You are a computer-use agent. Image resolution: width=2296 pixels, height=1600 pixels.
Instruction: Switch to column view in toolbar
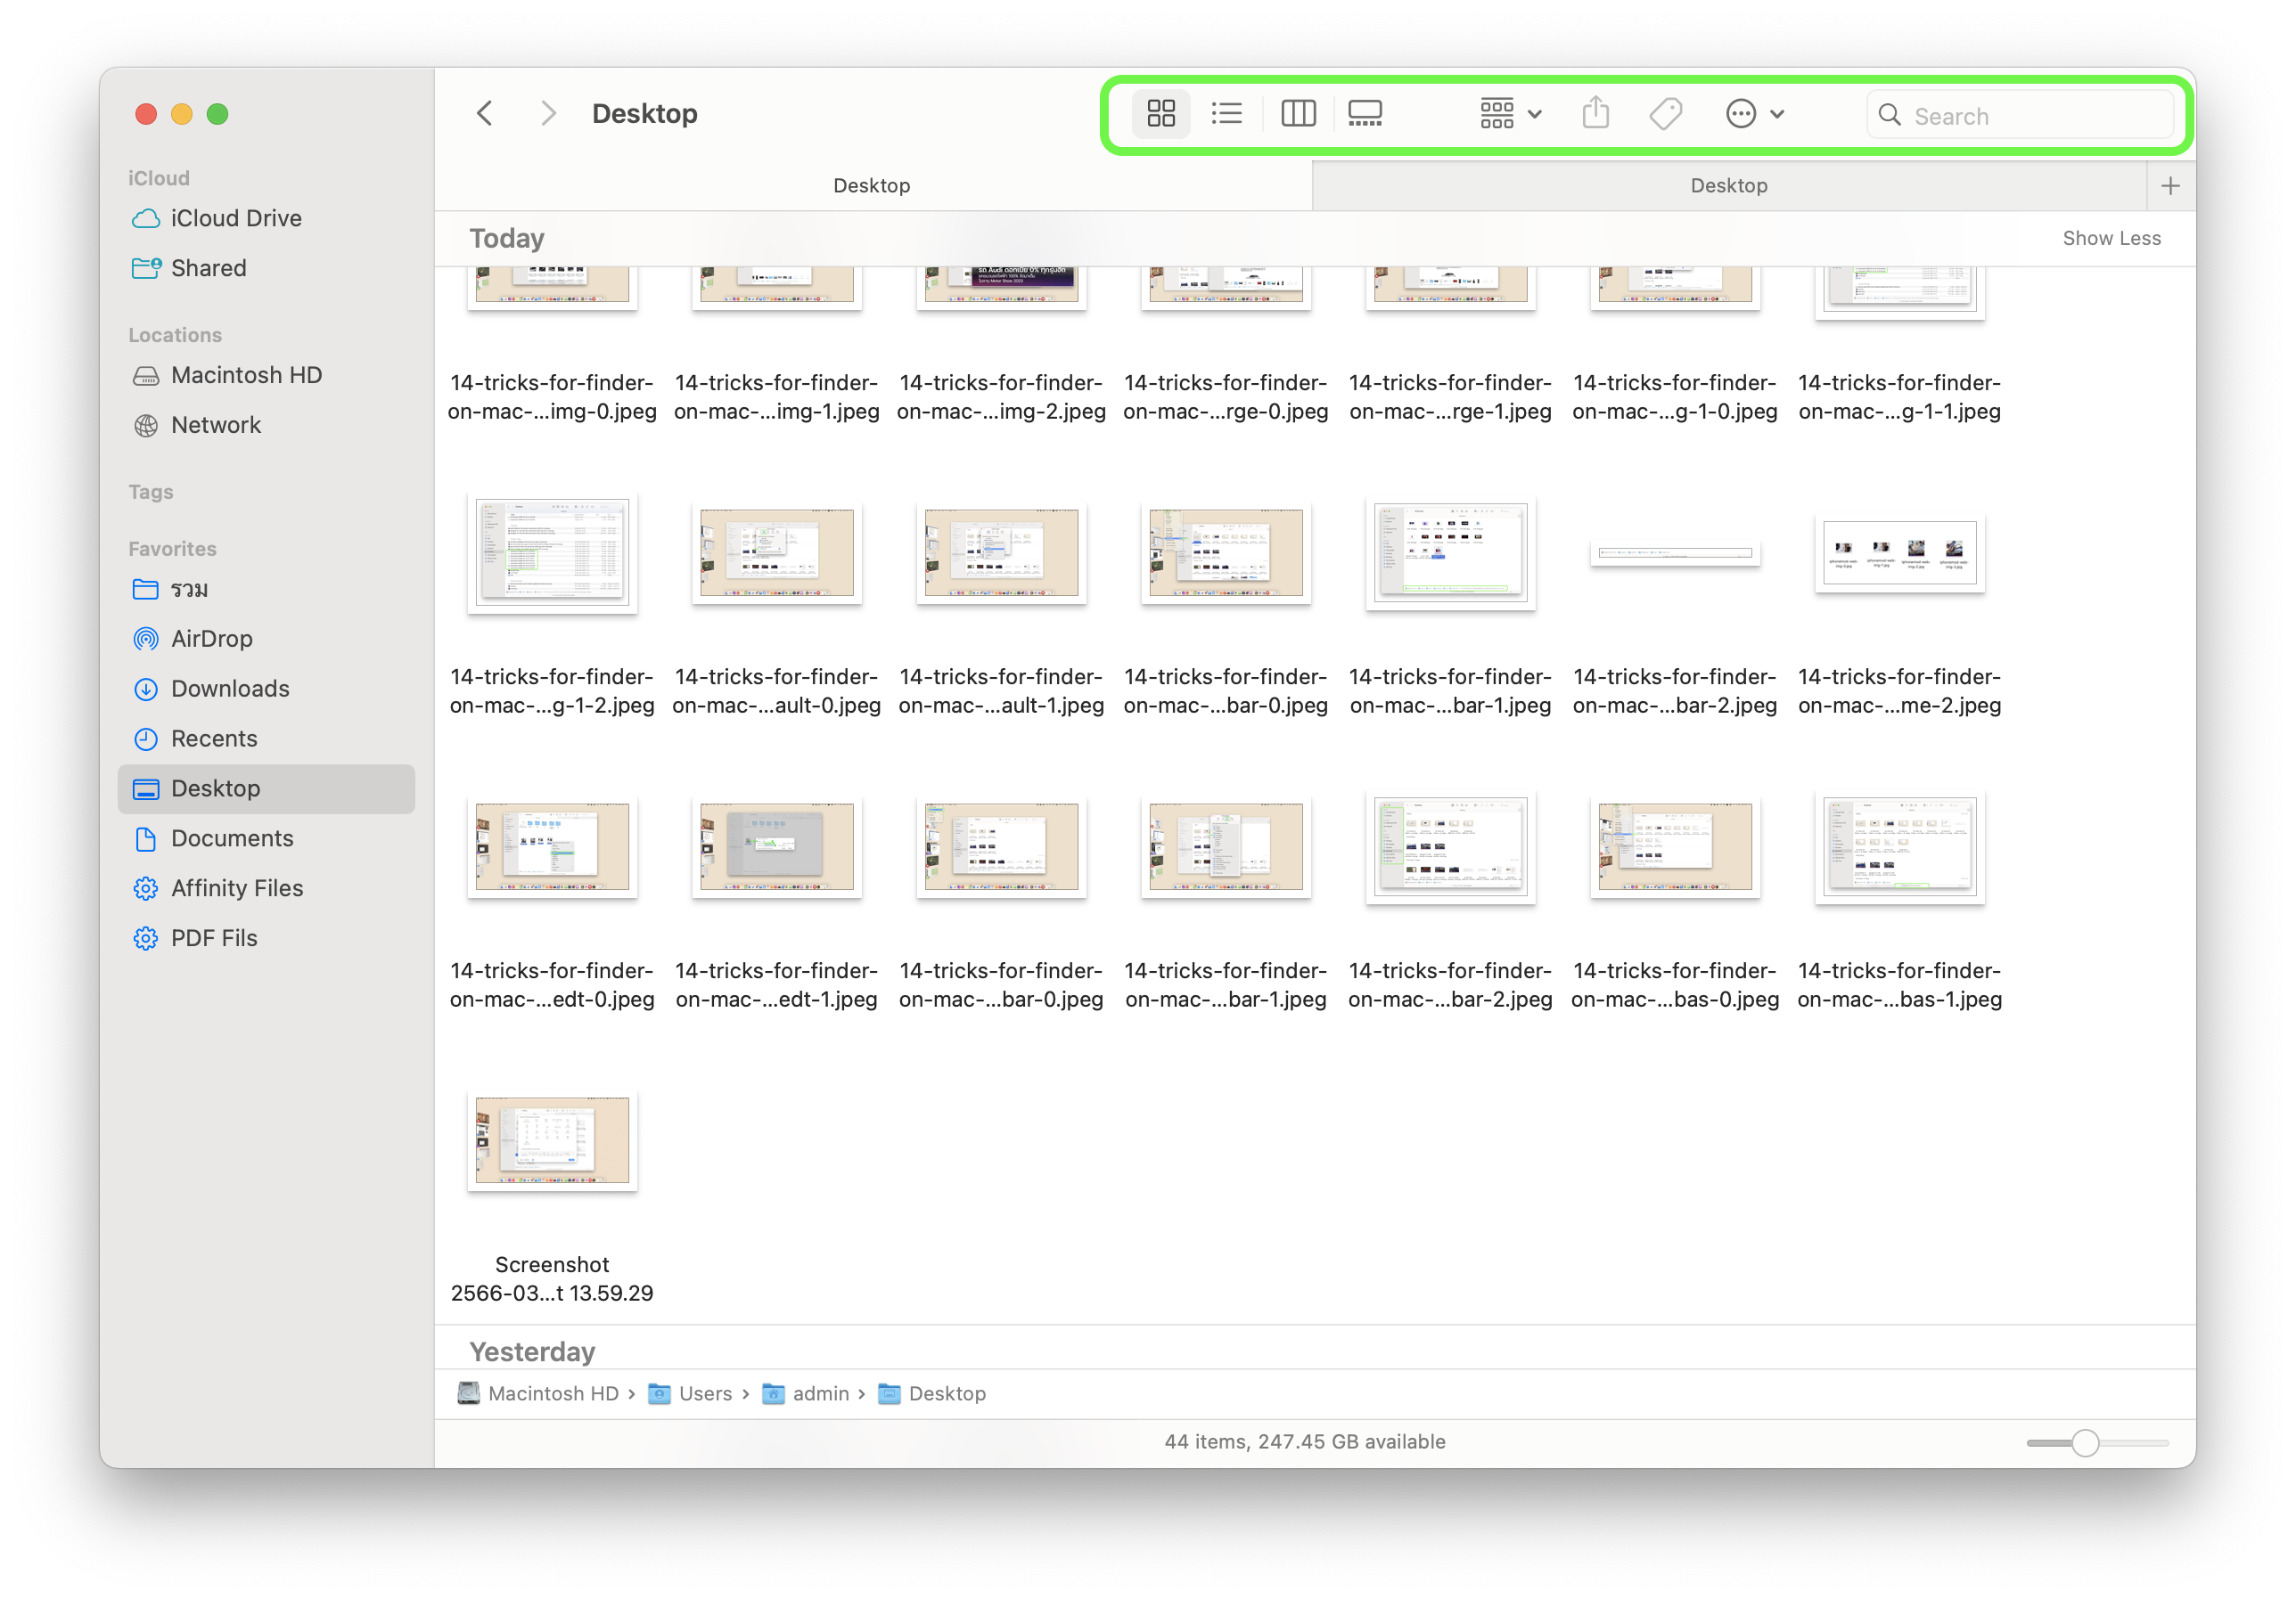[x=1297, y=114]
